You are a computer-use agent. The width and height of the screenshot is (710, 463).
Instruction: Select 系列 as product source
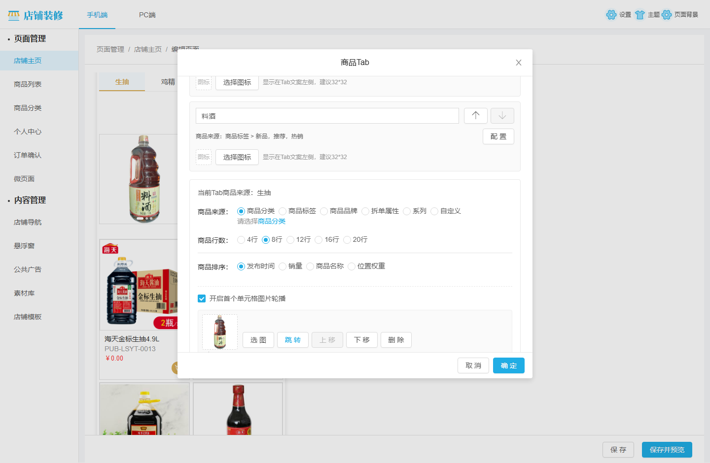coord(407,211)
